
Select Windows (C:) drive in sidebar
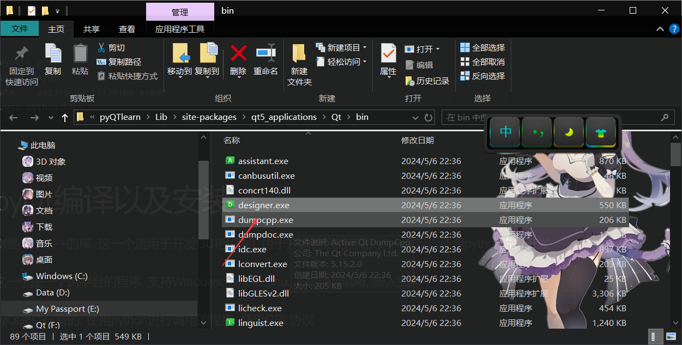[x=62, y=276]
